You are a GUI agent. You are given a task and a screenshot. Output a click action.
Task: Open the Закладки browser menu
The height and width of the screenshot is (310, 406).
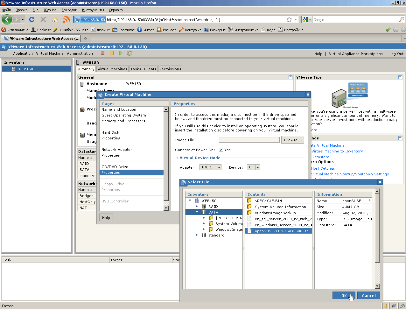[x=69, y=10]
